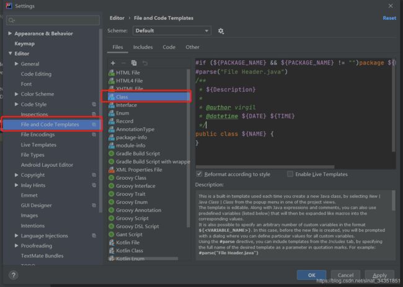Viewport: 403px width, 287px height.
Task: Add a new template with plus icon
Action: click(113, 63)
